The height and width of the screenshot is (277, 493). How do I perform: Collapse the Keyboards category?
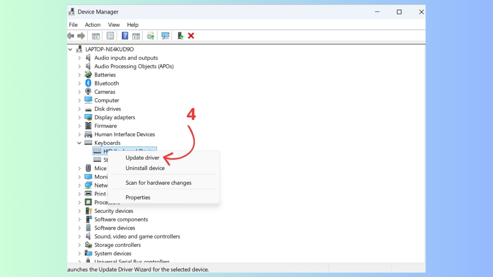pos(79,143)
